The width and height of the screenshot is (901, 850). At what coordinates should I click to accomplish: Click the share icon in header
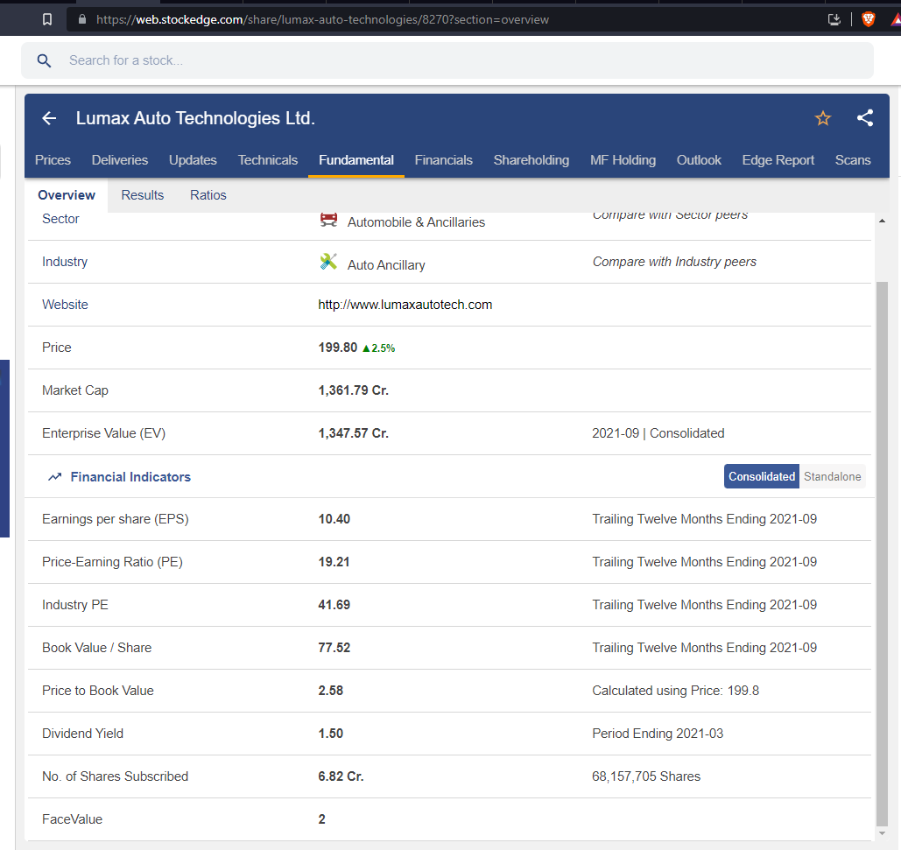pos(865,117)
